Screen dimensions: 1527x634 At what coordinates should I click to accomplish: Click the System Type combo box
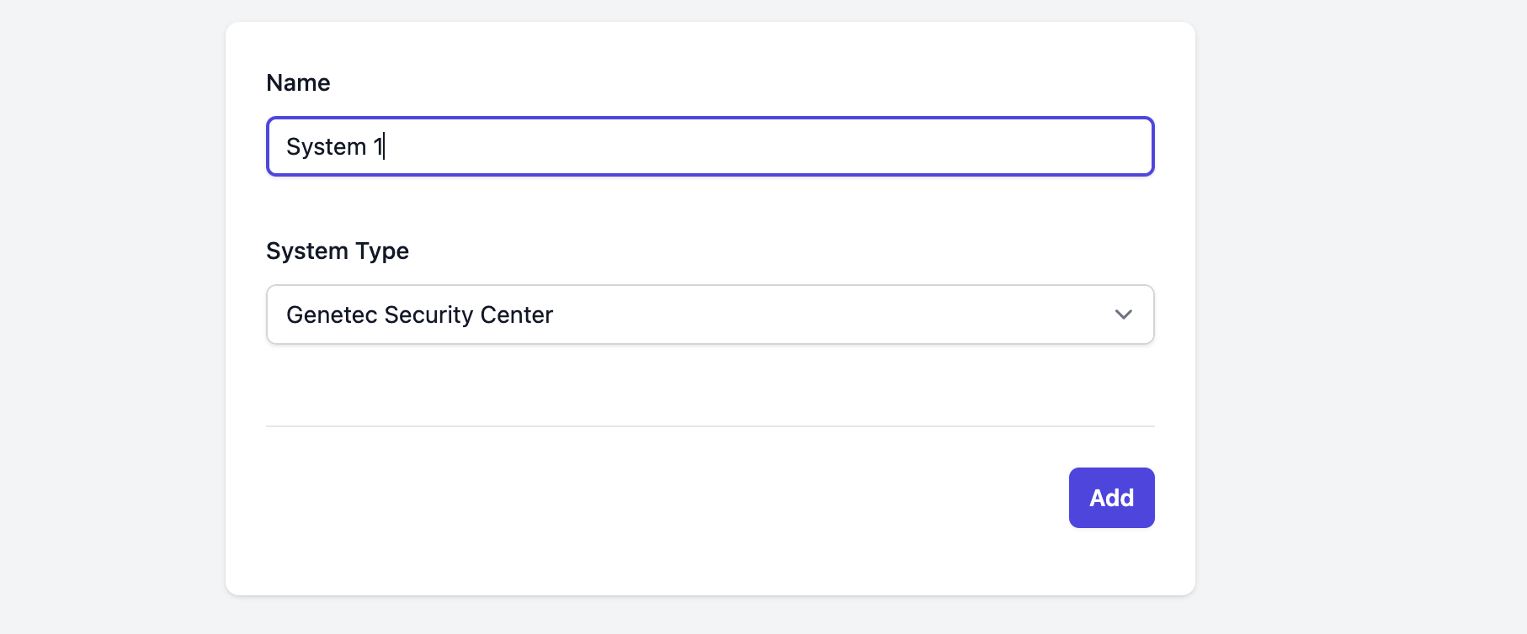[710, 314]
